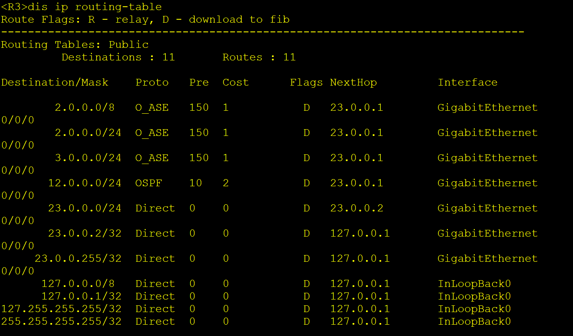573x336 pixels.
Task: Click destination '127.255.255.255/32'
Action: tap(61, 309)
